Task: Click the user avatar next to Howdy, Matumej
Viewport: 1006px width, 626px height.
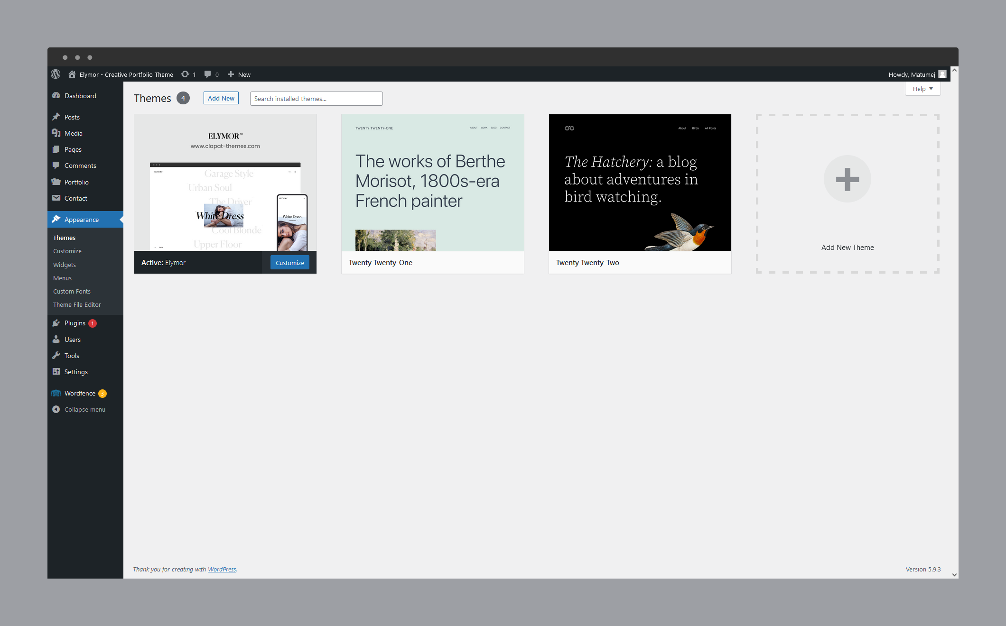Action: click(x=942, y=74)
